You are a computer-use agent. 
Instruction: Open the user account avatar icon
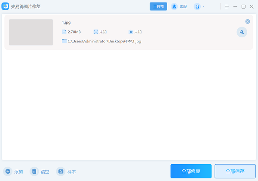197,6
